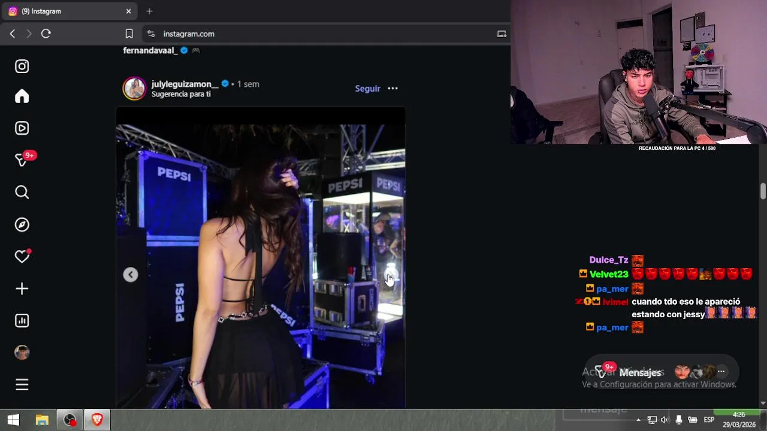Go to the Home feed icon

point(22,96)
